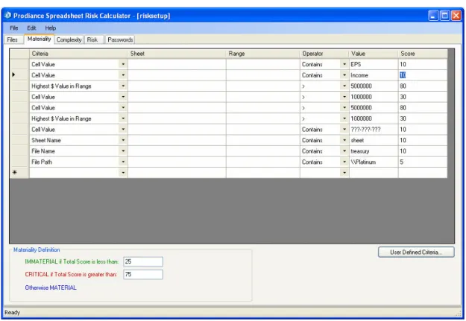The width and height of the screenshot is (466, 321).
Task: Open Operator dropdown in the empty new row
Action: pyautogui.click(x=344, y=173)
